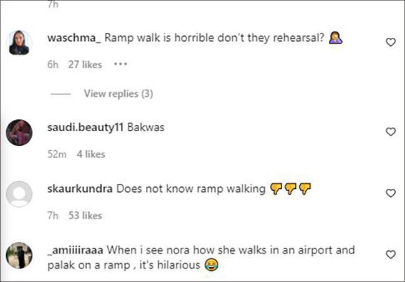Click the 7h timestamp under skaurkundra's comment
The width and height of the screenshot is (405, 282).
click(x=52, y=216)
